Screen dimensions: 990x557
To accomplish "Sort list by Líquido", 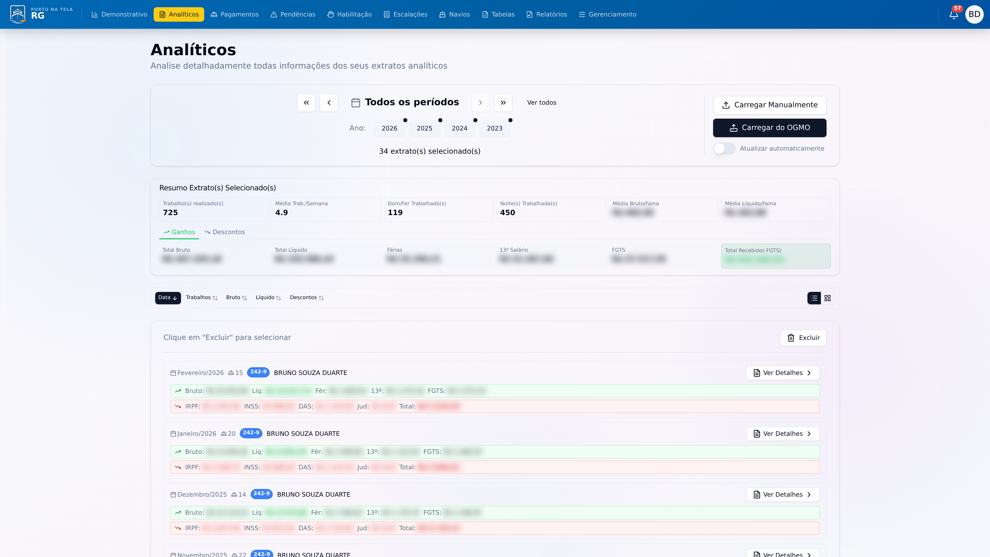I will (x=268, y=298).
